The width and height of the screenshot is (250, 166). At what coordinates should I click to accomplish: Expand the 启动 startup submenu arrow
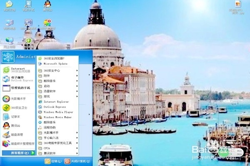click(77, 86)
